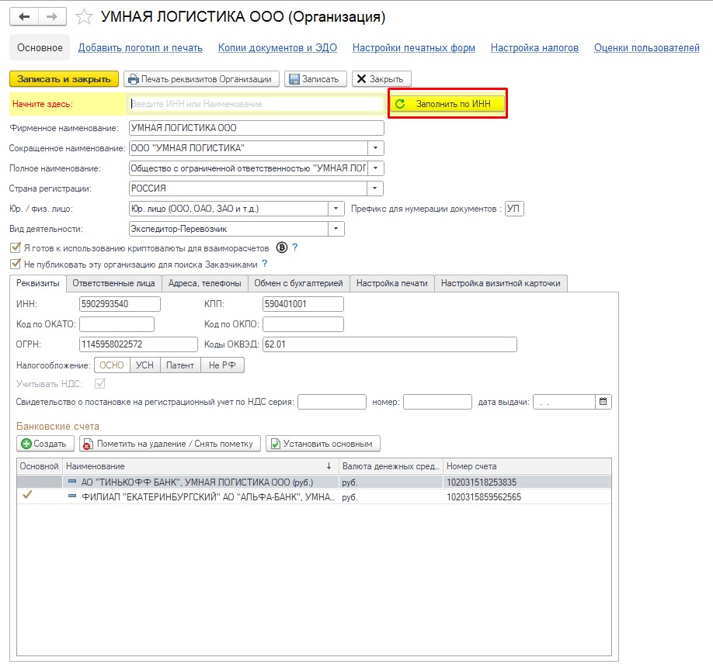Toggle cryptocurrency readiness checkbox

(x=16, y=247)
